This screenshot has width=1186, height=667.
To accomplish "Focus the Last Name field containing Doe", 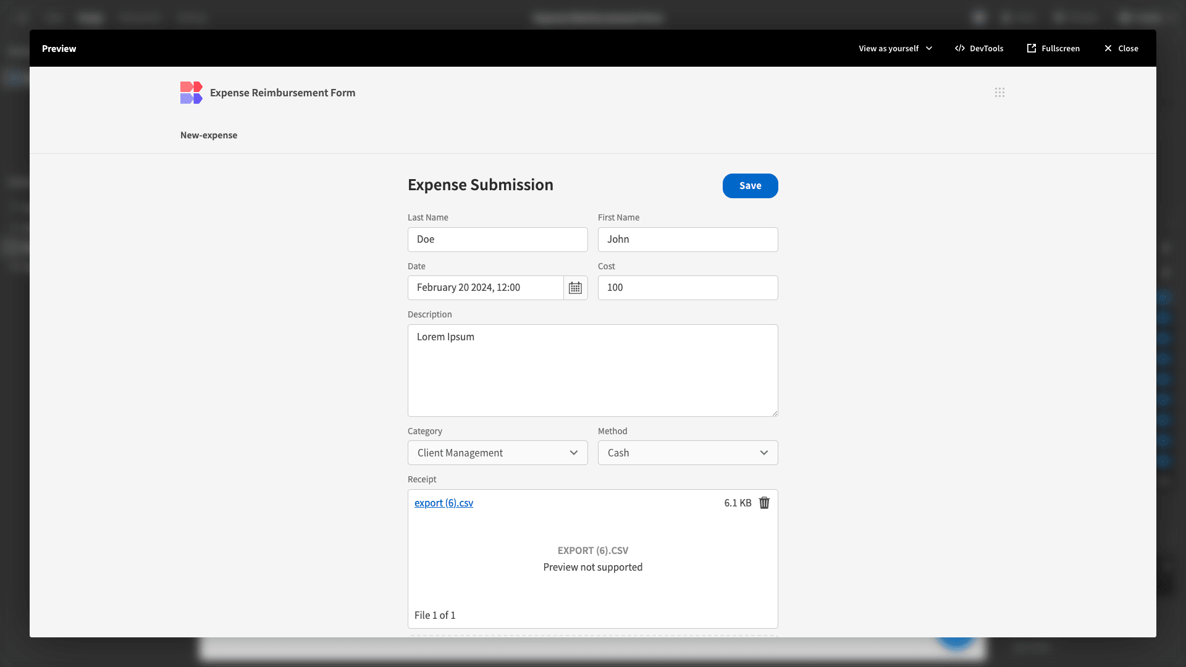I will click(x=498, y=240).
